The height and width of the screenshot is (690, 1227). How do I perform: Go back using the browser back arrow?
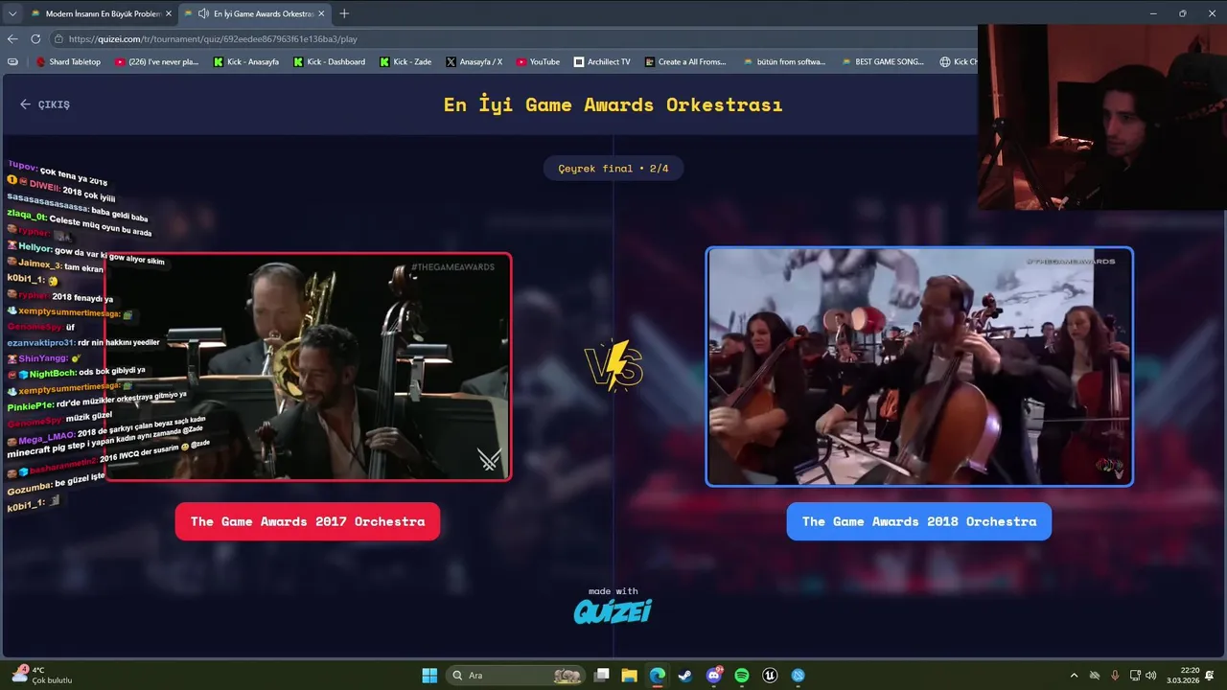tap(12, 39)
